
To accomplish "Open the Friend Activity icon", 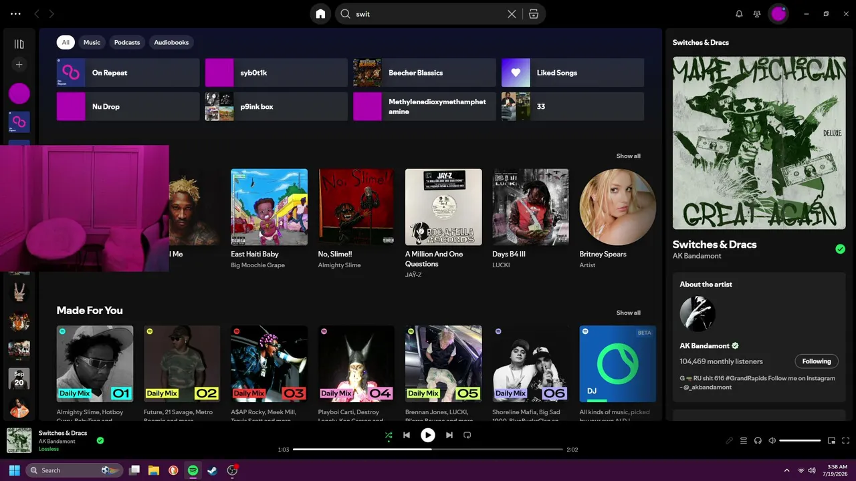I will 757,14.
